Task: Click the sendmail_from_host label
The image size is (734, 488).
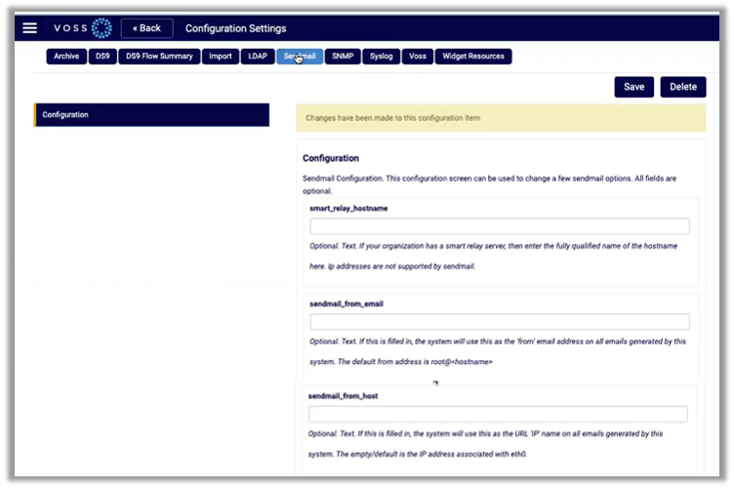Action: pos(343,396)
